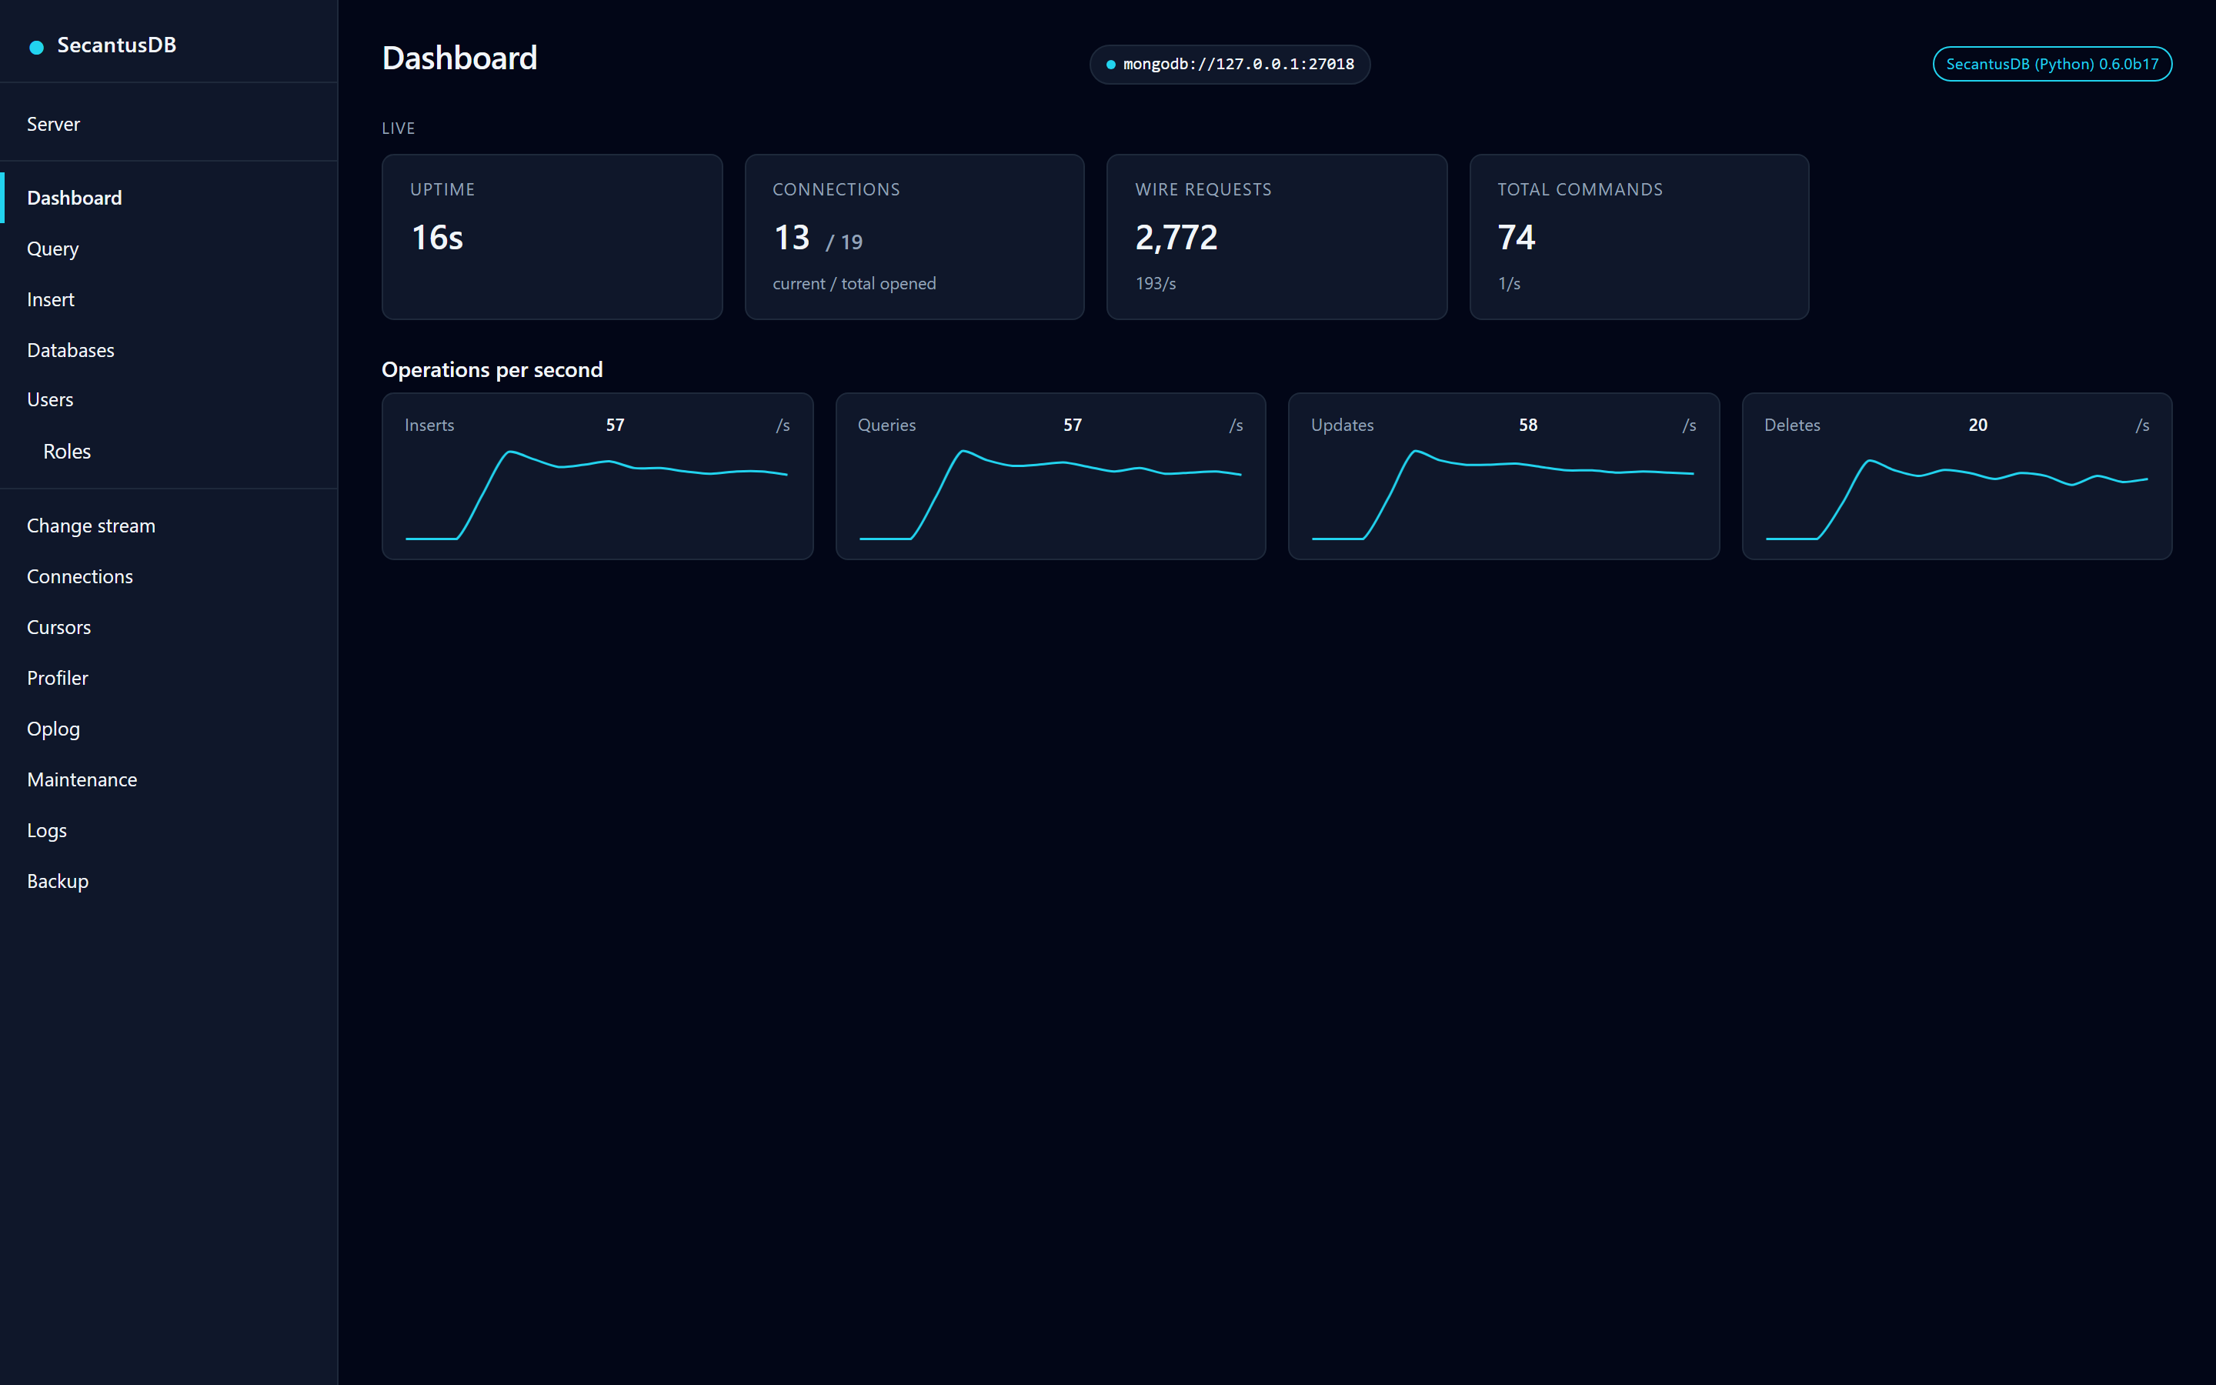Click the 'Operations per second' heading
Screen dimensions: 2216x1385
point(492,370)
